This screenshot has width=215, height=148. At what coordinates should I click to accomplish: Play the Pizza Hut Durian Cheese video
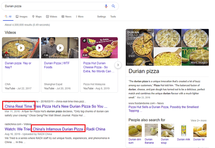(x=99, y=48)
